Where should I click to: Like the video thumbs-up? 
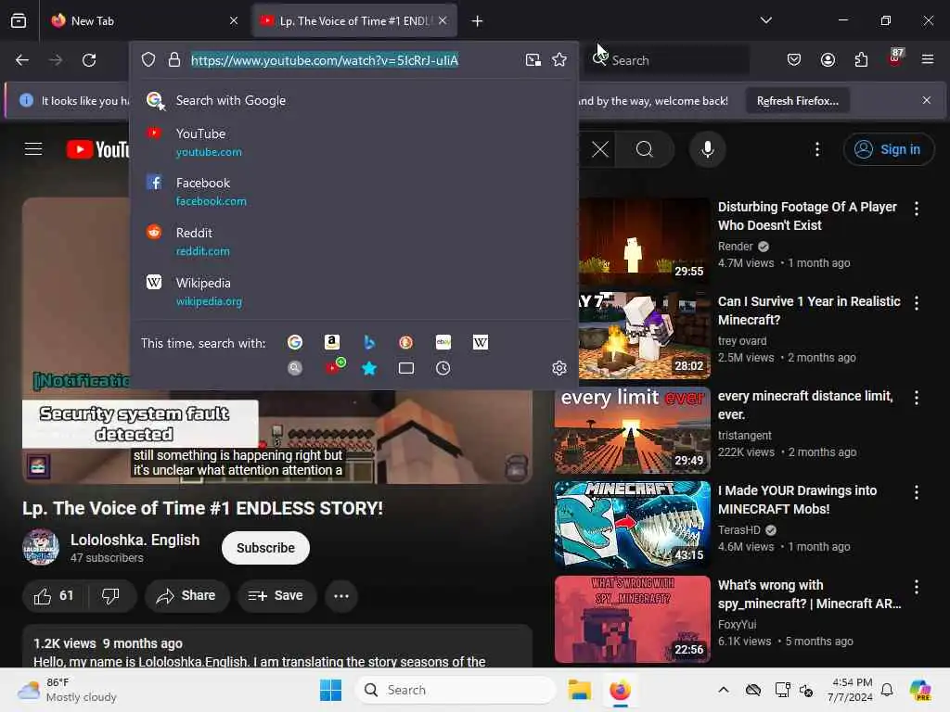coord(54,596)
